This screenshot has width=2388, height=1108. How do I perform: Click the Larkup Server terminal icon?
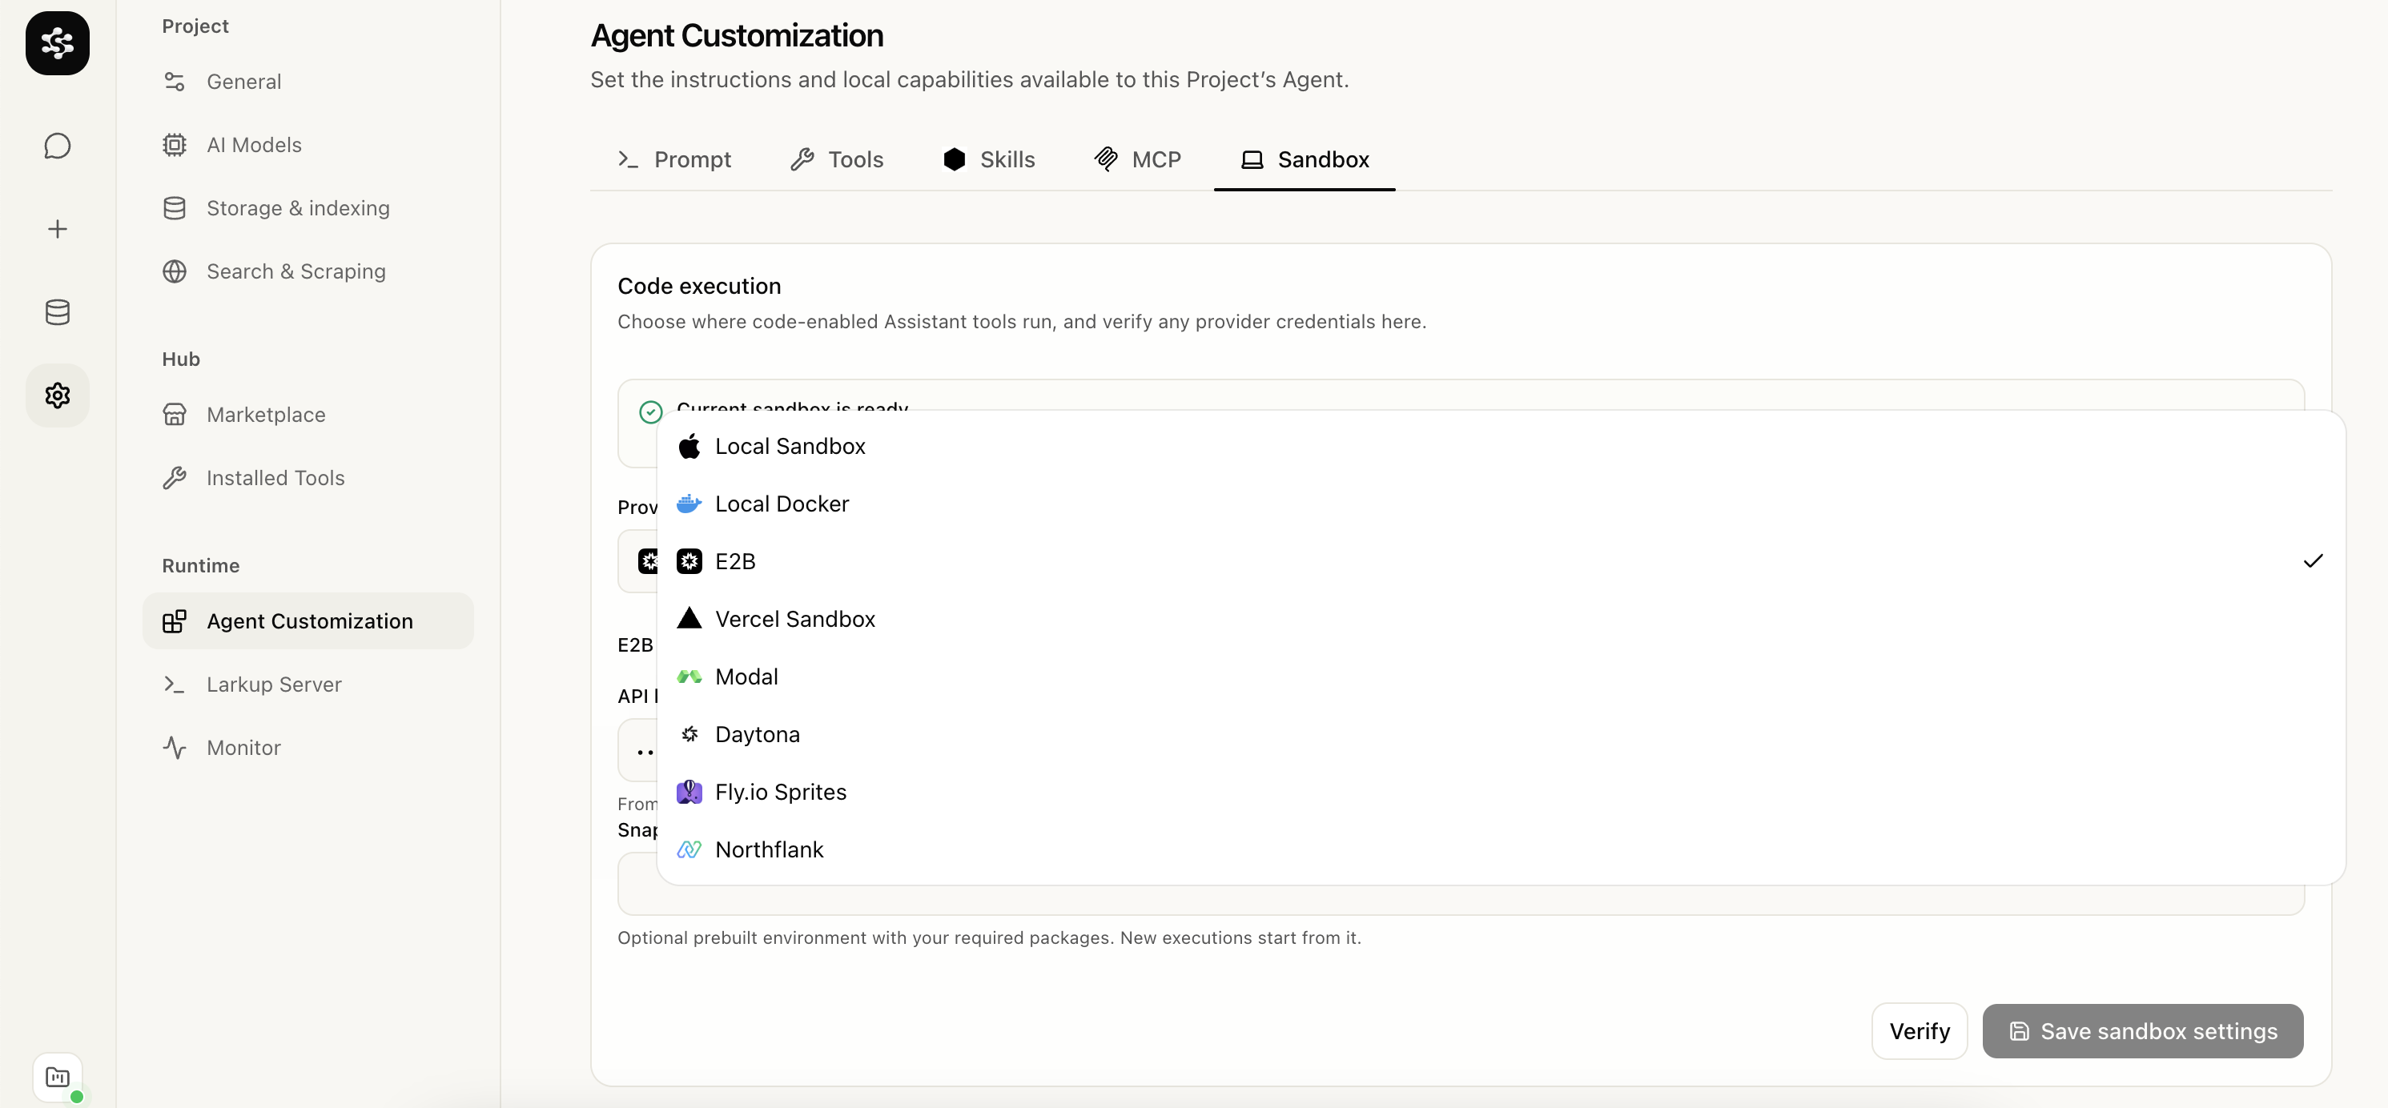point(175,684)
